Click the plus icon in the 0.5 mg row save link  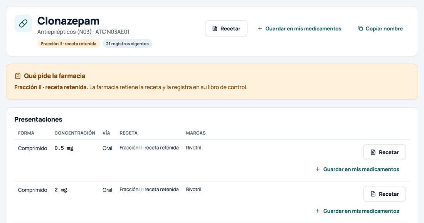pos(318,169)
